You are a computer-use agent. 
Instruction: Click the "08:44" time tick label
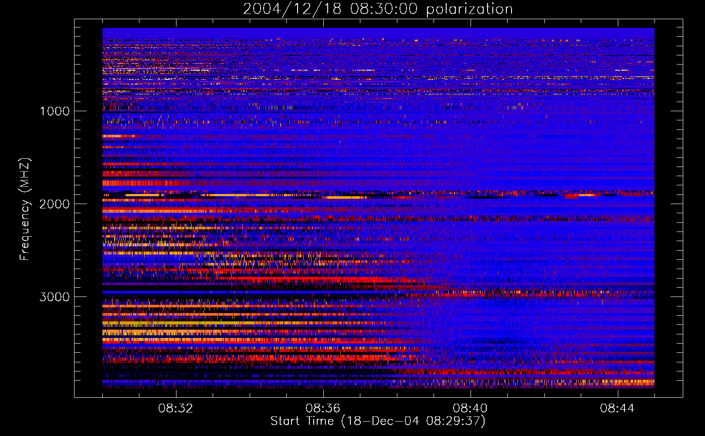tap(617, 409)
